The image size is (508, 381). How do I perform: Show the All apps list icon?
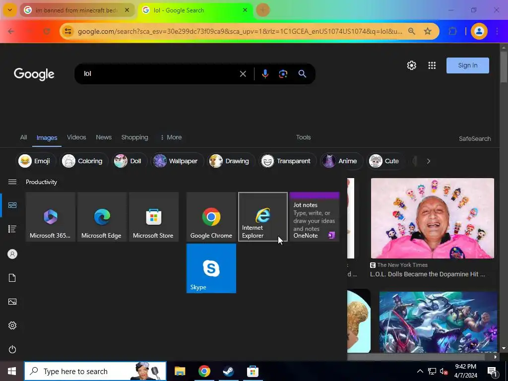click(x=12, y=229)
